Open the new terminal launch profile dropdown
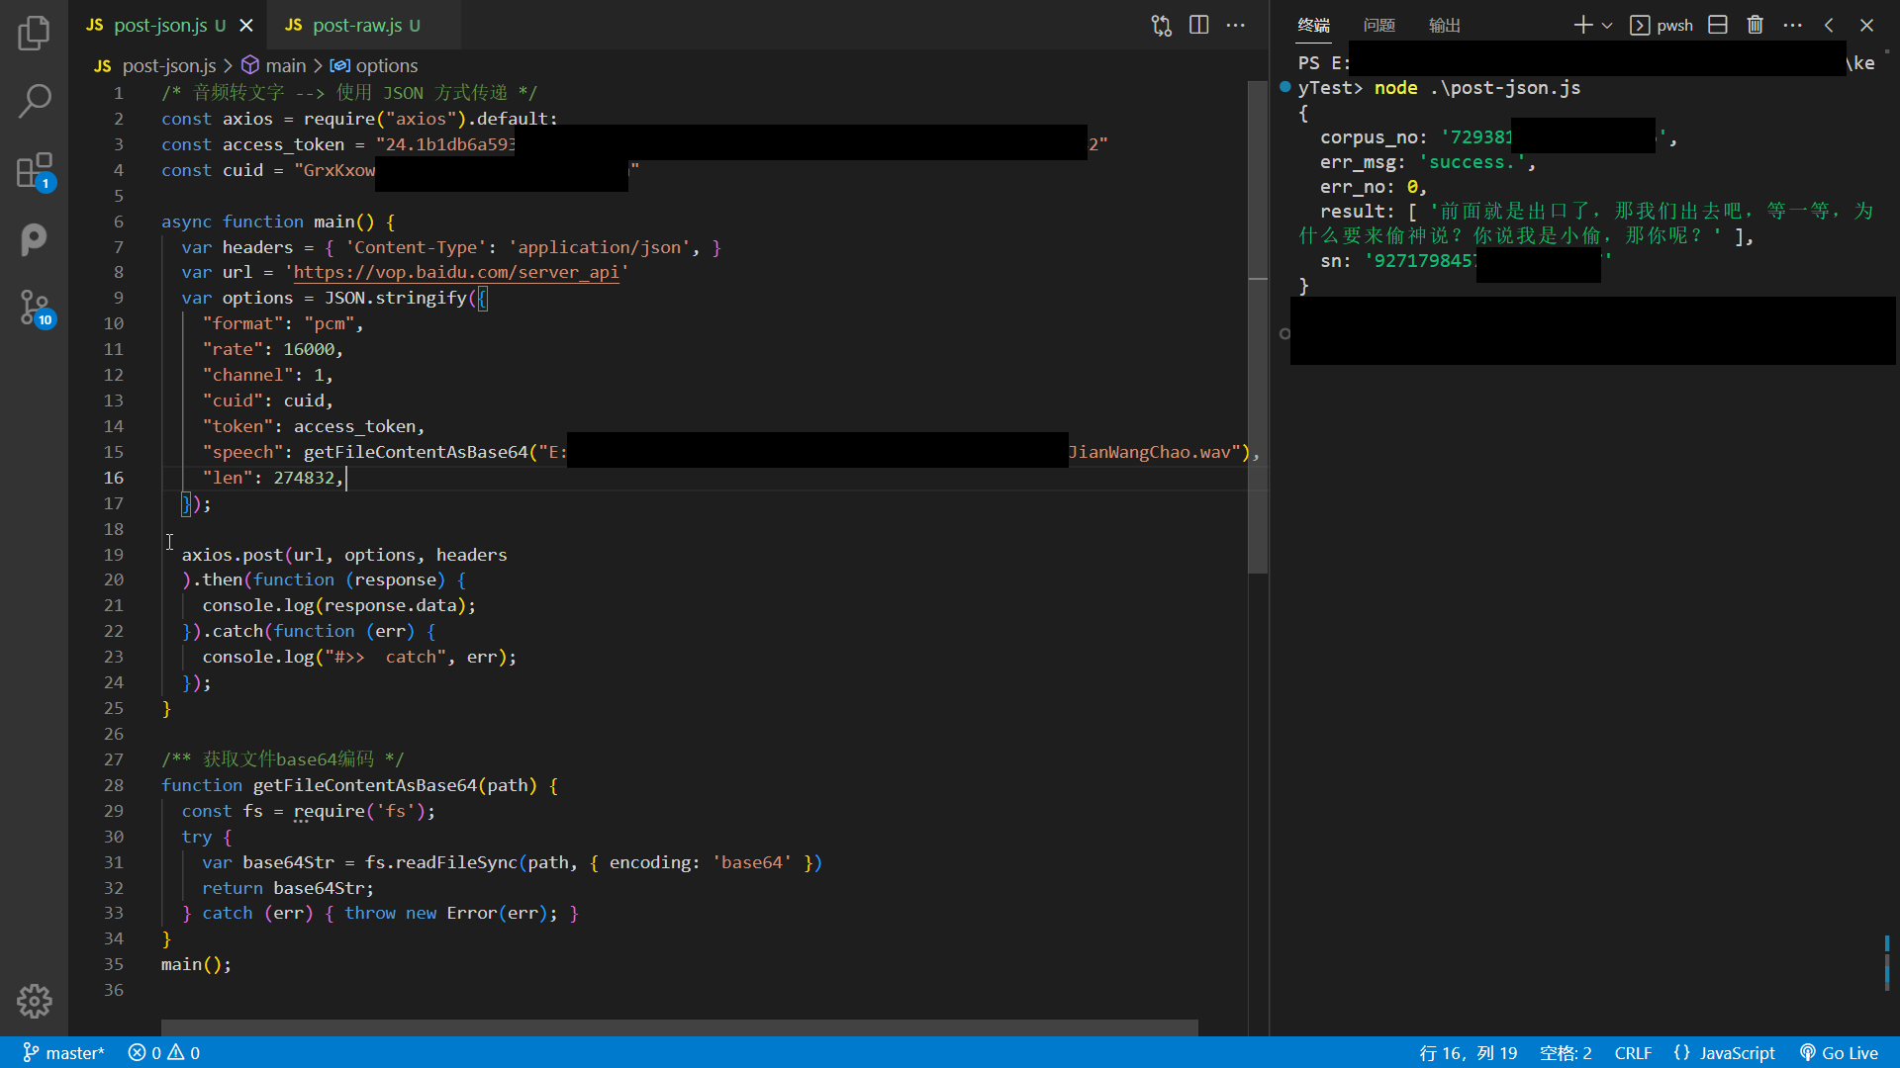Image resolution: width=1900 pixels, height=1068 pixels. point(1607,25)
